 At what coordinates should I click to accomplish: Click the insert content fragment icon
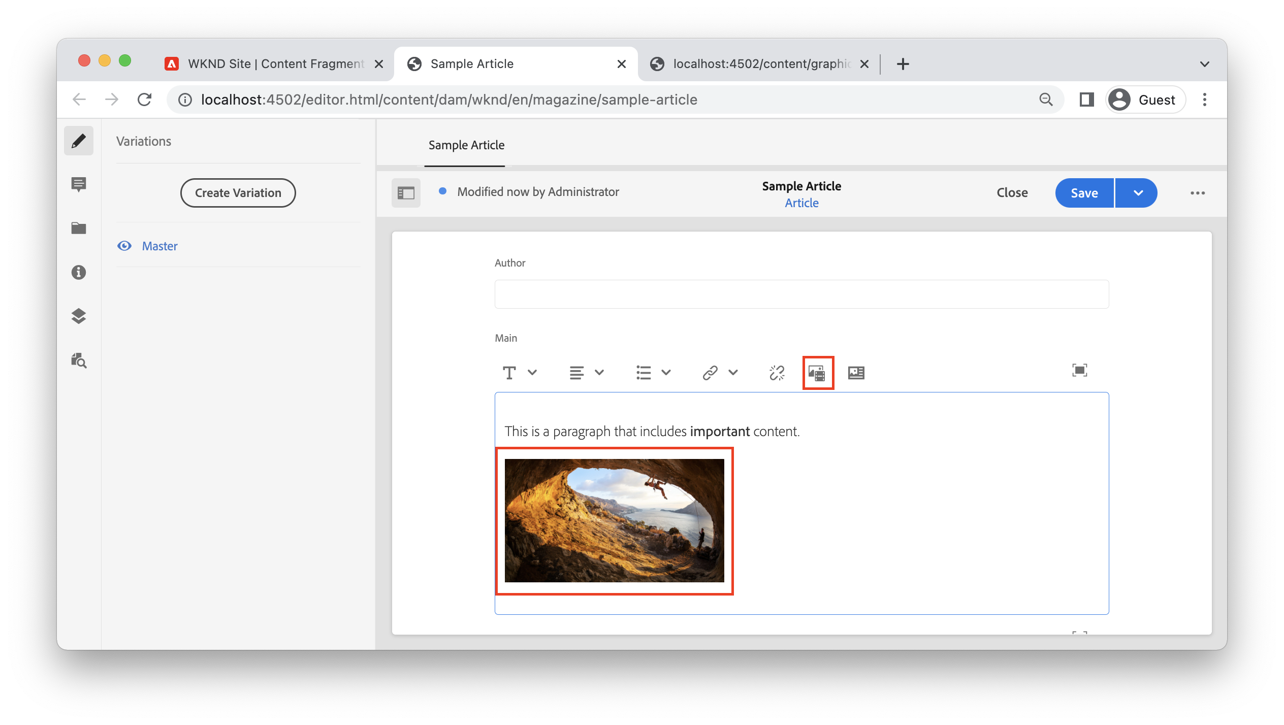point(856,373)
